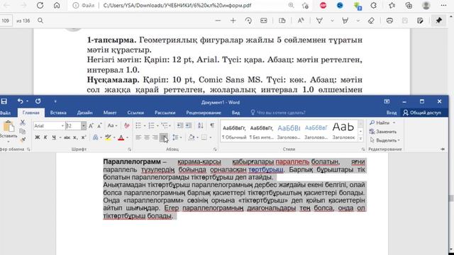Viewport: 454px width, 255px height.
Task: Open shading paint bucket color
Action: 191,137
